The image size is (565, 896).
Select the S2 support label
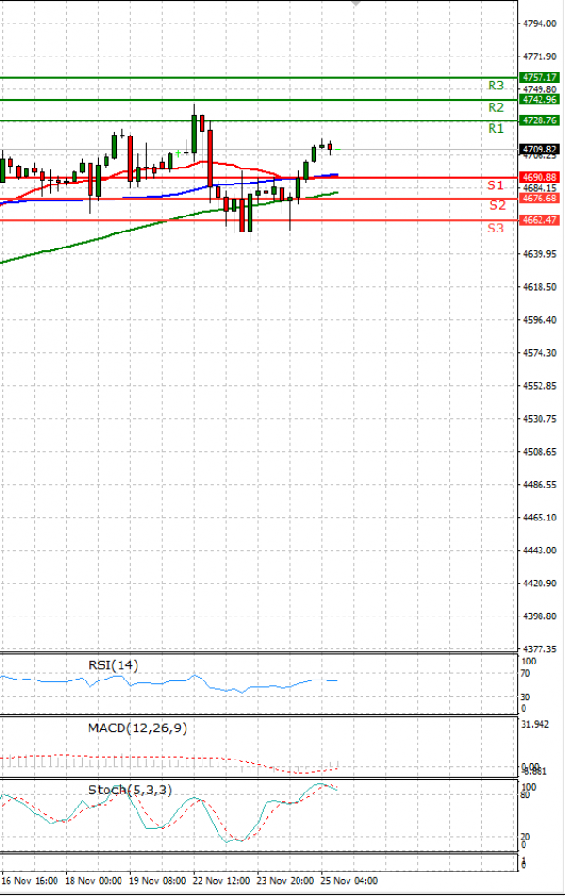pyautogui.click(x=497, y=206)
